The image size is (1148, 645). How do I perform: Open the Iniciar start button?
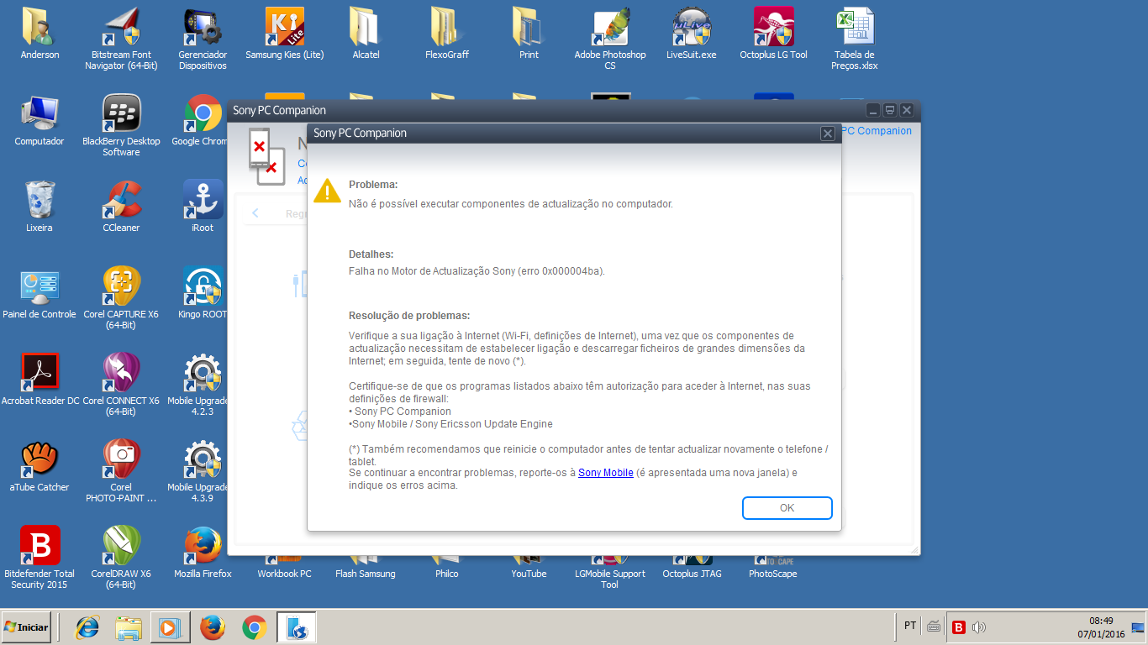pos(26,627)
